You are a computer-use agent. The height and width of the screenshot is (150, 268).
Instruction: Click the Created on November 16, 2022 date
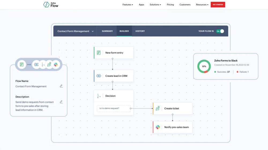[x=232, y=65]
